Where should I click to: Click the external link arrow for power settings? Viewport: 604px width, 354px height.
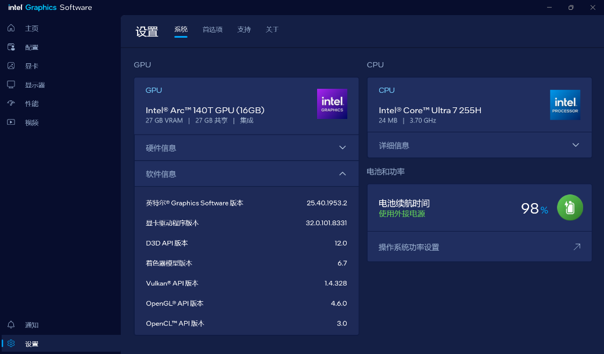point(576,247)
